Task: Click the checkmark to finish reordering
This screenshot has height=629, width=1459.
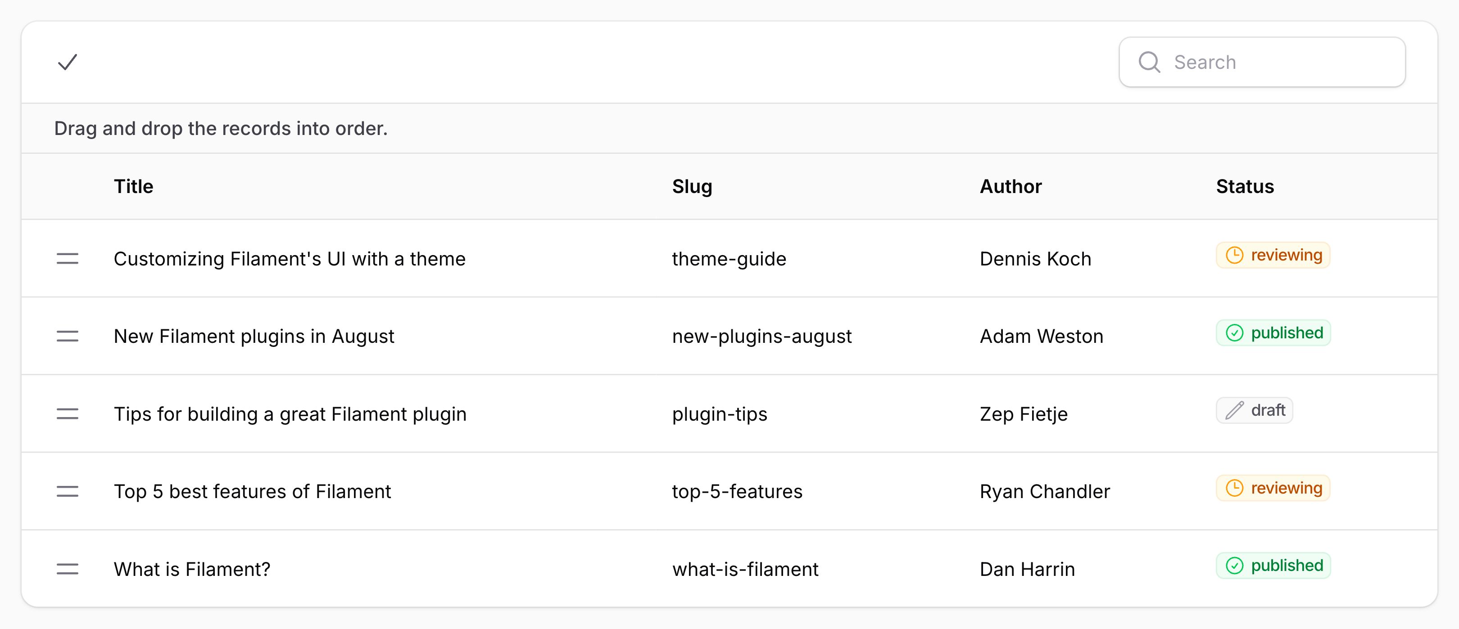Action: pyautogui.click(x=68, y=62)
